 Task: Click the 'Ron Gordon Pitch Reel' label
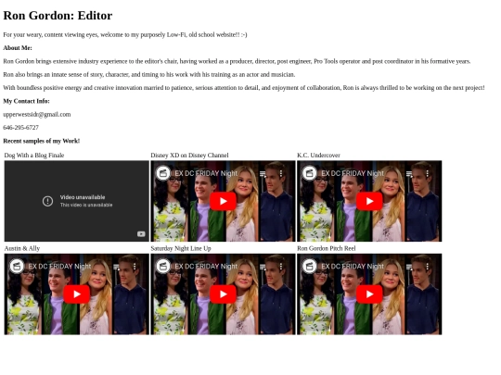(x=327, y=248)
